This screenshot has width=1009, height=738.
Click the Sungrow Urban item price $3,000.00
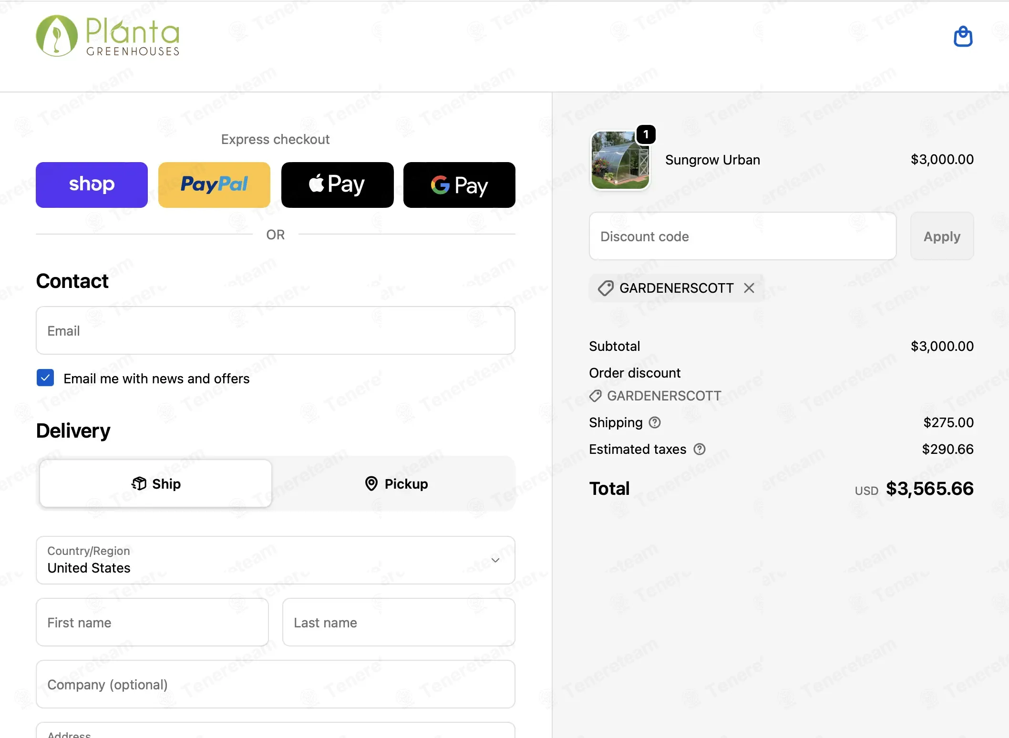pos(942,159)
